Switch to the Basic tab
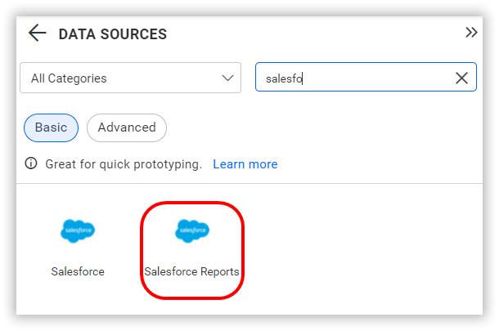 [x=51, y=127]
